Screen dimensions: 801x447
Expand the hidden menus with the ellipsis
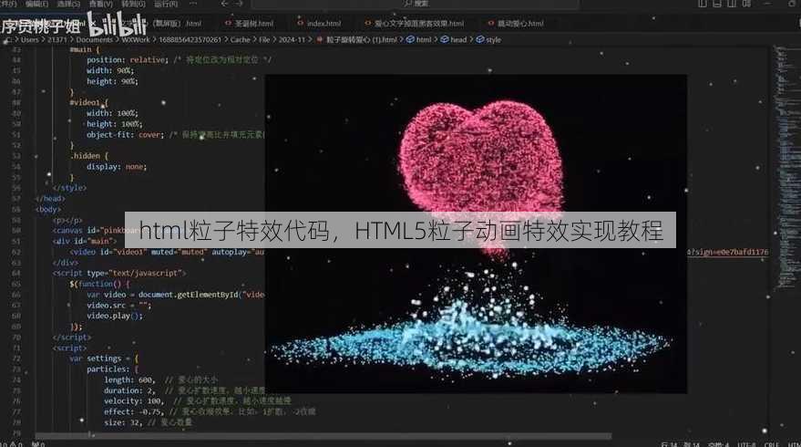(192, 4)
